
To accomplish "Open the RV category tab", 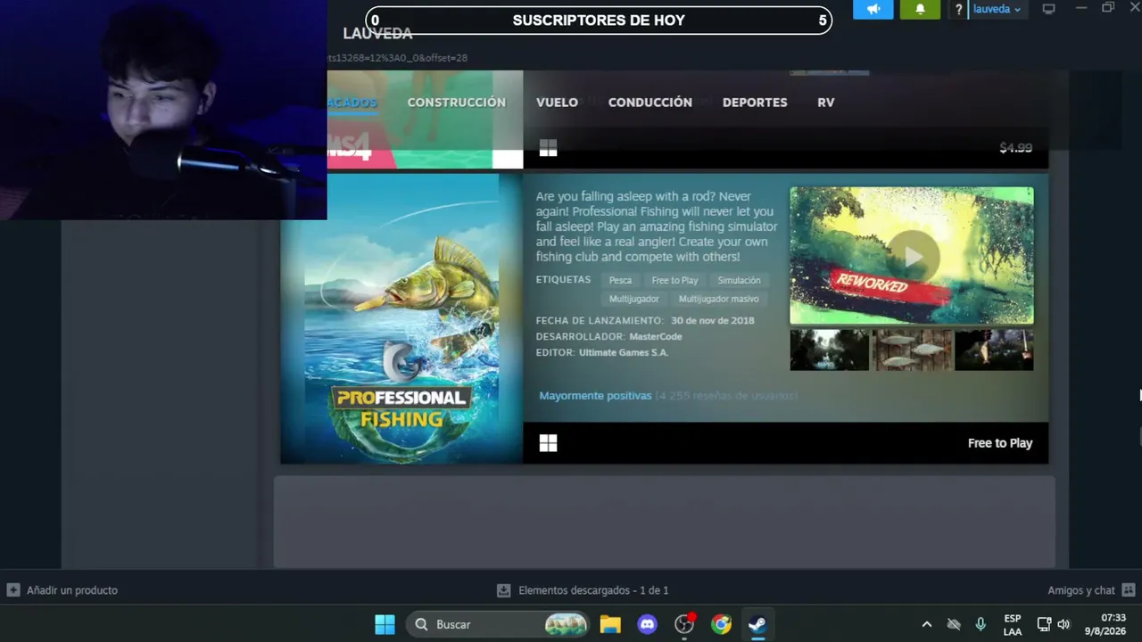I will pos(826,103).
